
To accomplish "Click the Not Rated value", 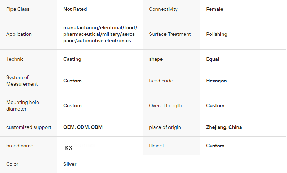I will [75, 9].
